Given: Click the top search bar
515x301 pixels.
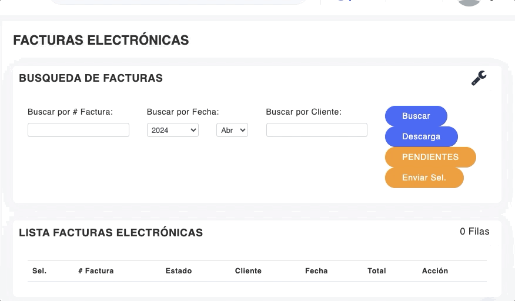Looking at the screenshot, I should [176, 2].
